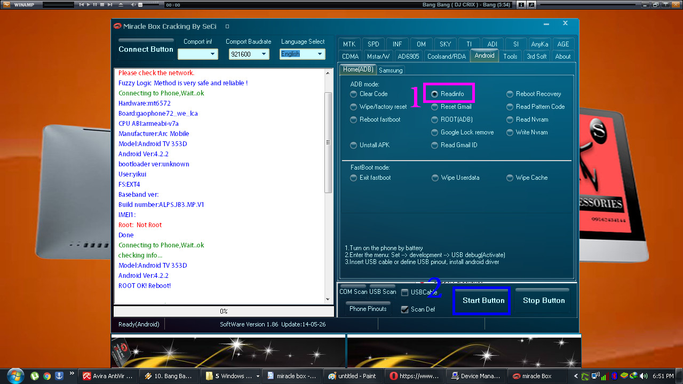Viewport: 683px width, 384px height.
Task: Open the Tools tab
Action: [x=510, y=56]
